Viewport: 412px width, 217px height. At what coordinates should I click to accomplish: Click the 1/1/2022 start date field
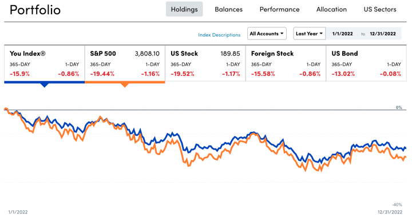click(x=342, y=34)
